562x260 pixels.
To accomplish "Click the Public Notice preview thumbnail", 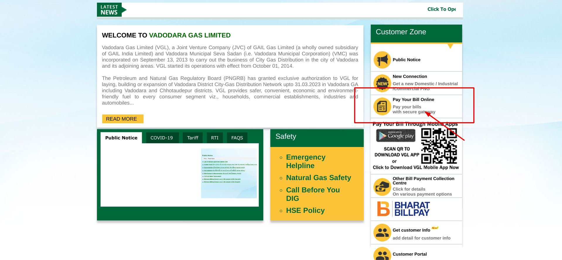I will tap(229, 173).
